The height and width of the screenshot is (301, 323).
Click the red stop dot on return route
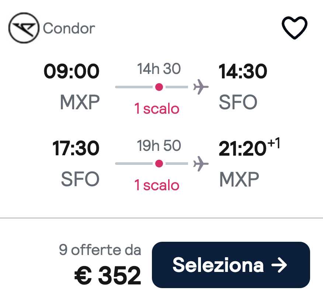pyautogui.click(x=159, y=164)
